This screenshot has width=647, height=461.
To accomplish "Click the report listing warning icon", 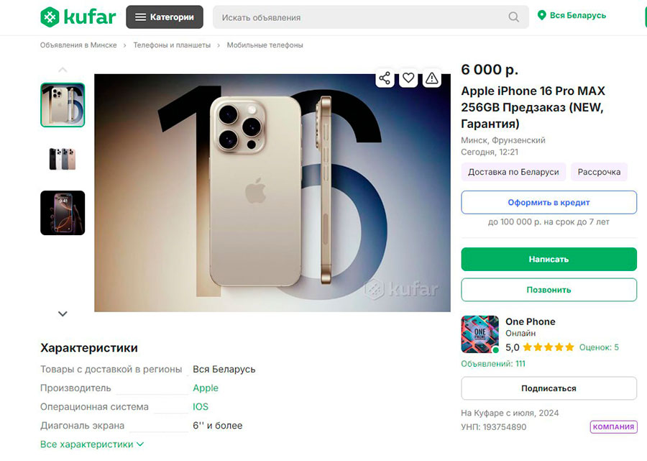I will [431, 78].
